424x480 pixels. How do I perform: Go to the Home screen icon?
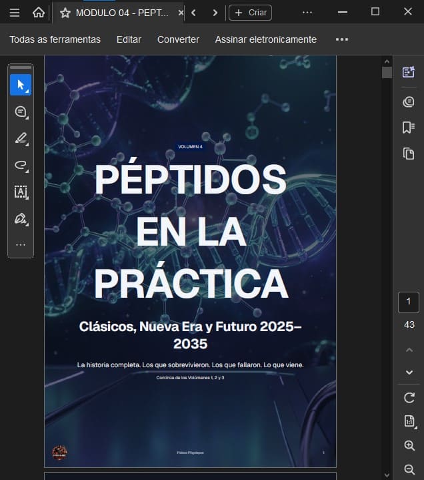39,13
